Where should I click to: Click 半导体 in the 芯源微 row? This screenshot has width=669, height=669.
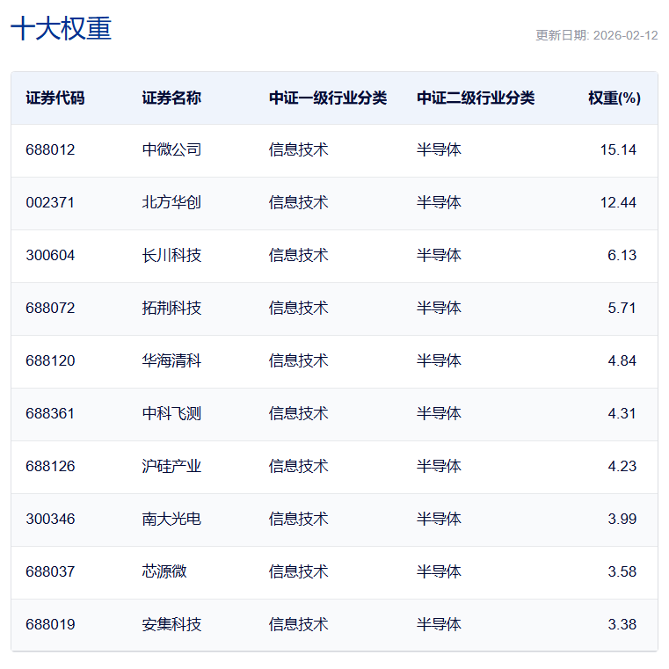(x=439, y=571)
